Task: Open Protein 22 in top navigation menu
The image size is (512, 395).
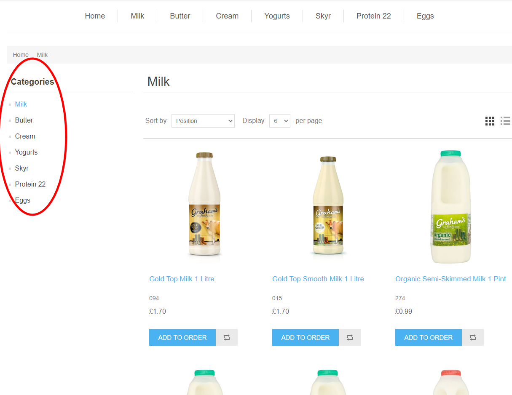Action: tap(373, 16)
